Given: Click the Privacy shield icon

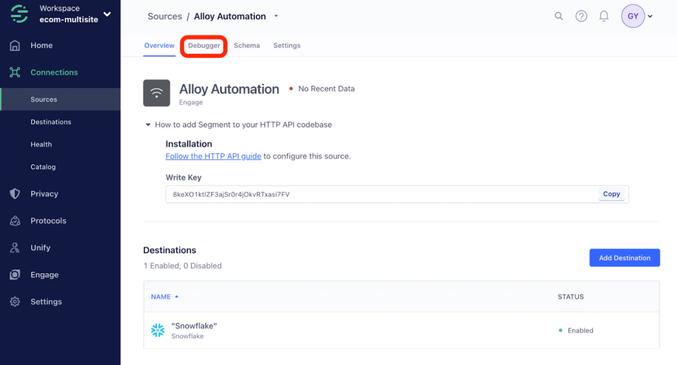Looking at the screenshot, I should (x=15, y=194).
